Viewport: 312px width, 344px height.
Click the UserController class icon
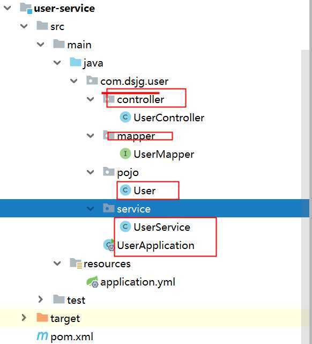click(125, 117)
